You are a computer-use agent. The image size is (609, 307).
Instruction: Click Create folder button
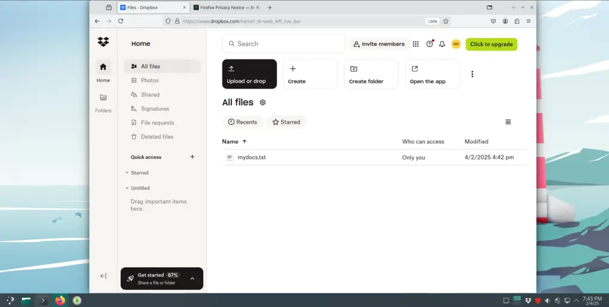click(x=371, y=74)
